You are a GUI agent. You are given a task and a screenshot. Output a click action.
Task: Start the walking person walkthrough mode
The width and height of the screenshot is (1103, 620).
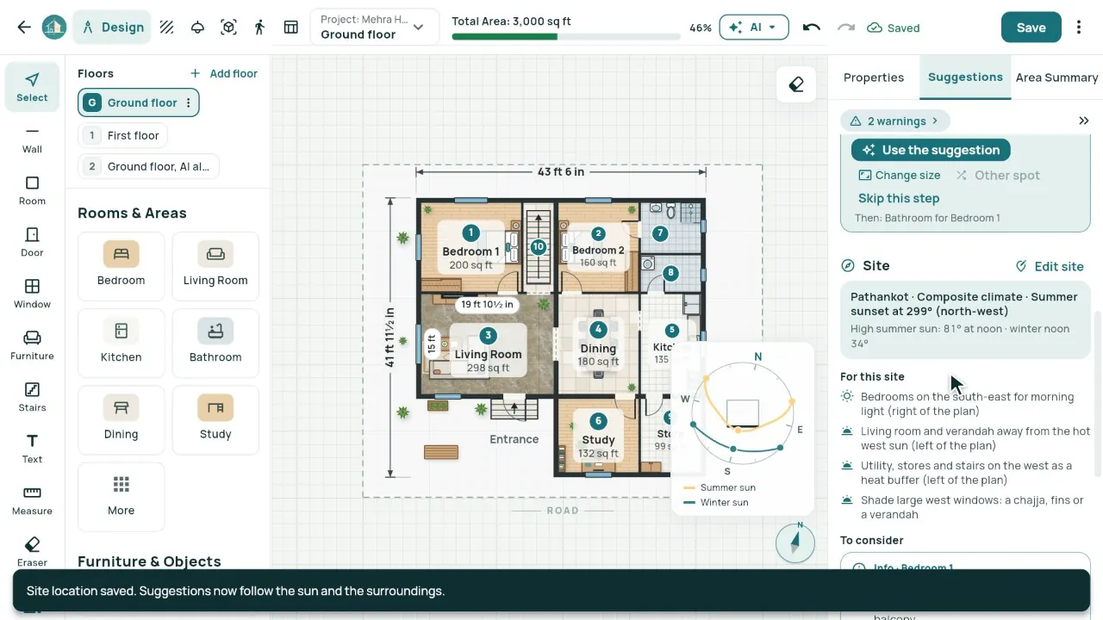(x=259, y=28)
